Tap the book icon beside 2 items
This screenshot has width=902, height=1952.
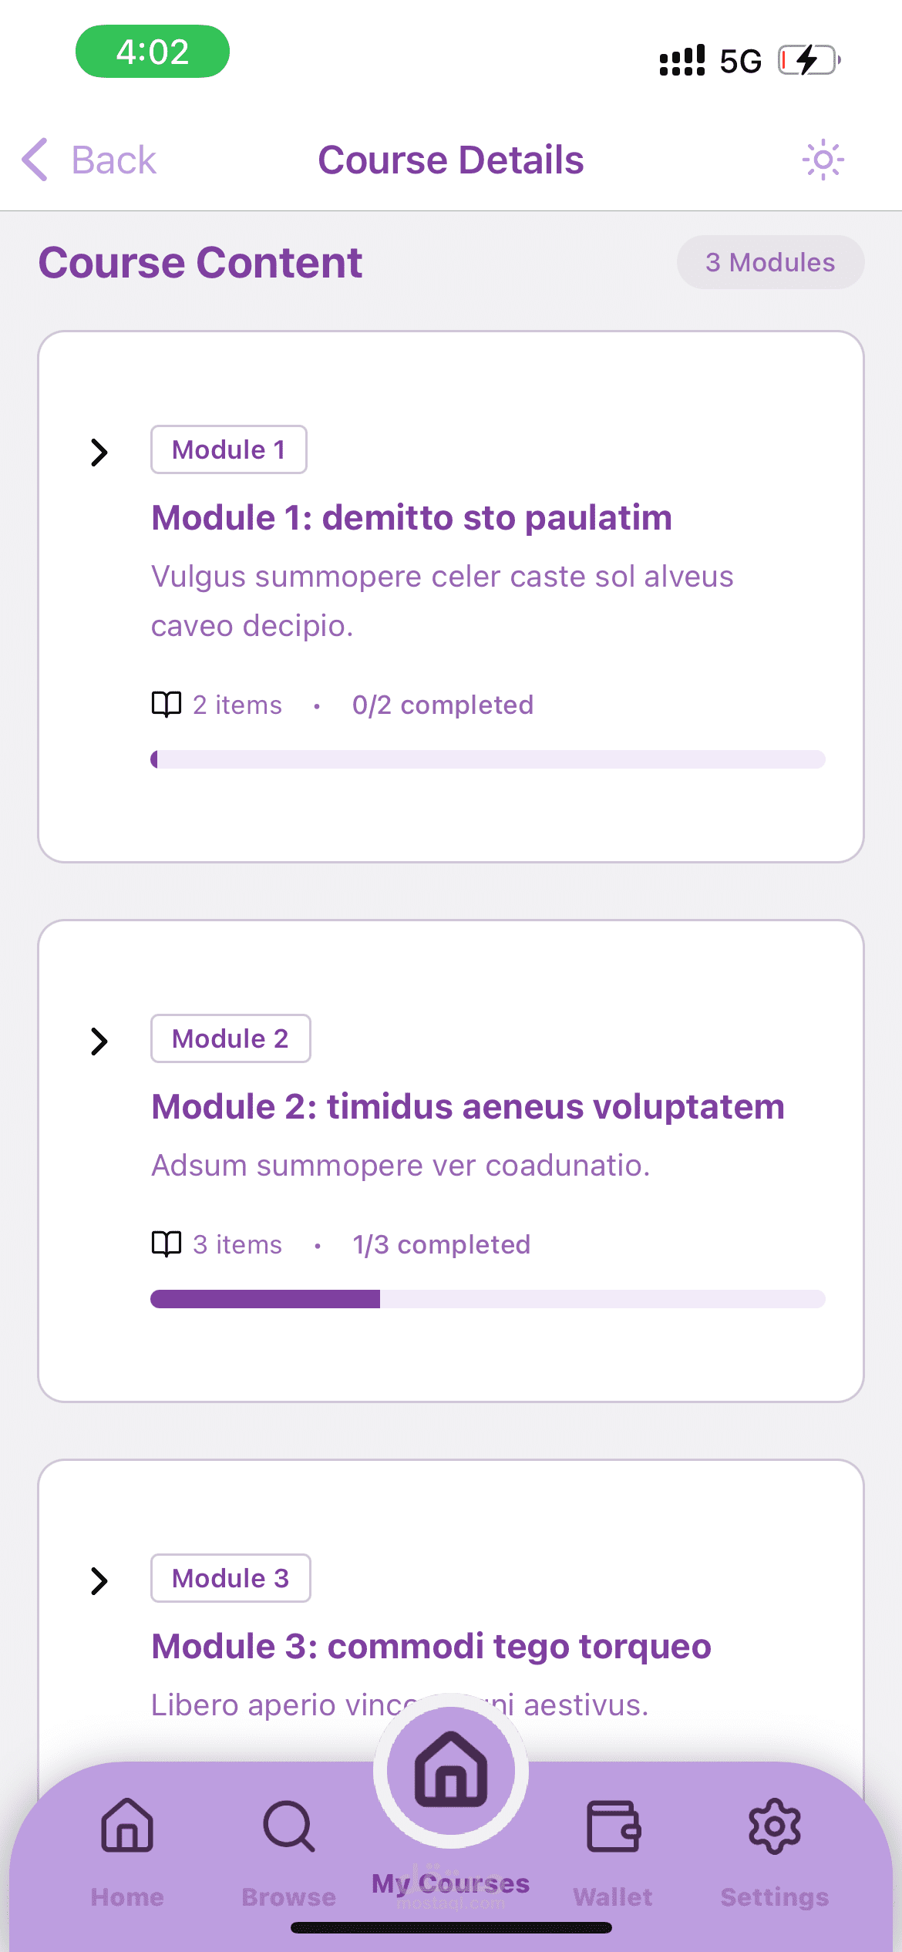[x=167, y=705]
